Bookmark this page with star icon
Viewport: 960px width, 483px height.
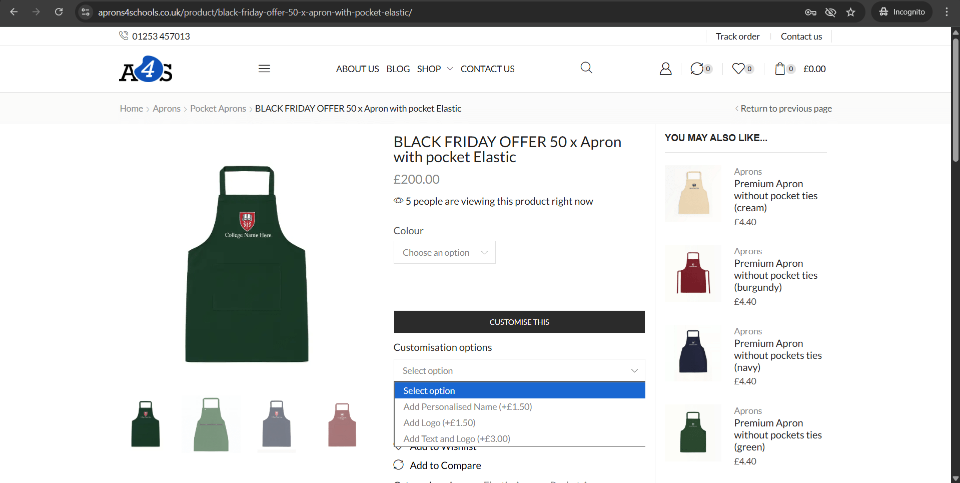point(850,12)
